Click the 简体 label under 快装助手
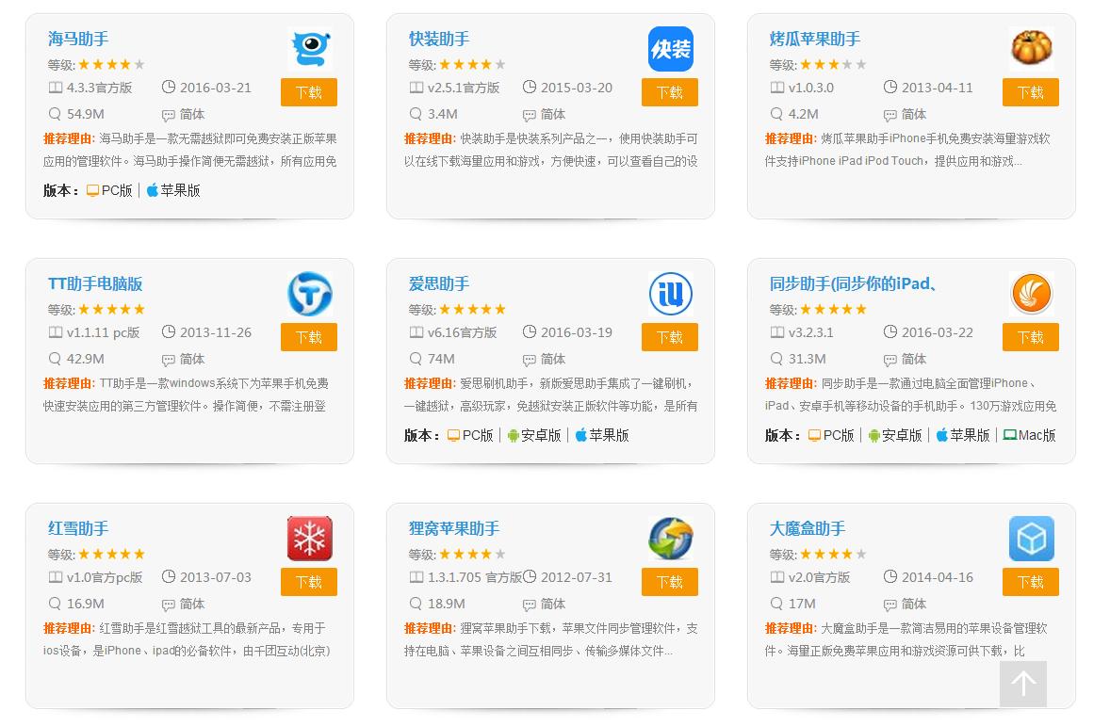 tap(553, 114)
